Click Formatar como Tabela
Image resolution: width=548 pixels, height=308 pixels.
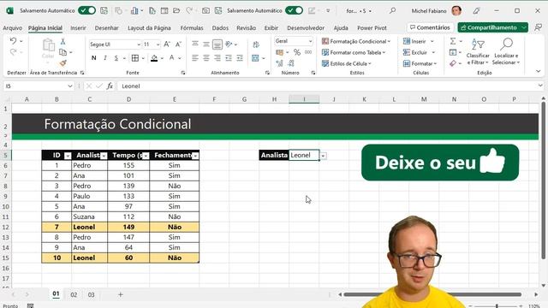pos(354,52)
